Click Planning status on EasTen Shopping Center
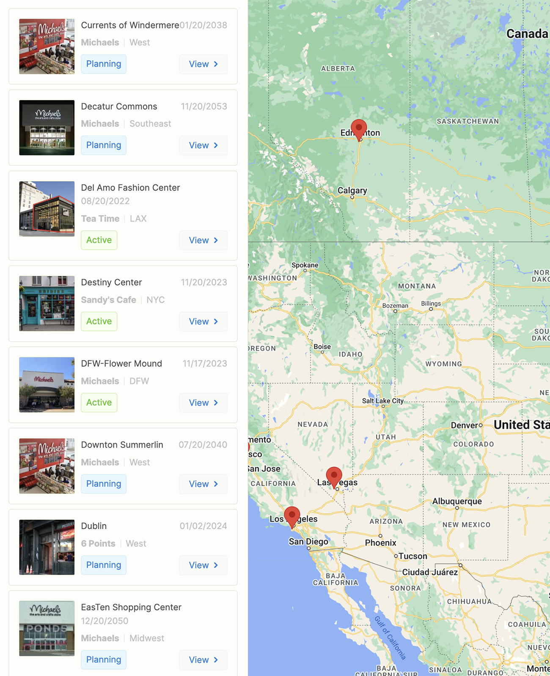Viewport: 550px width, 676px height. pos(104,660)
